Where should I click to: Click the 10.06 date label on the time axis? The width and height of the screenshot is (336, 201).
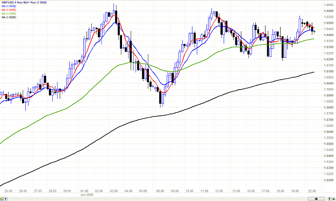click(x=189, y=191)
